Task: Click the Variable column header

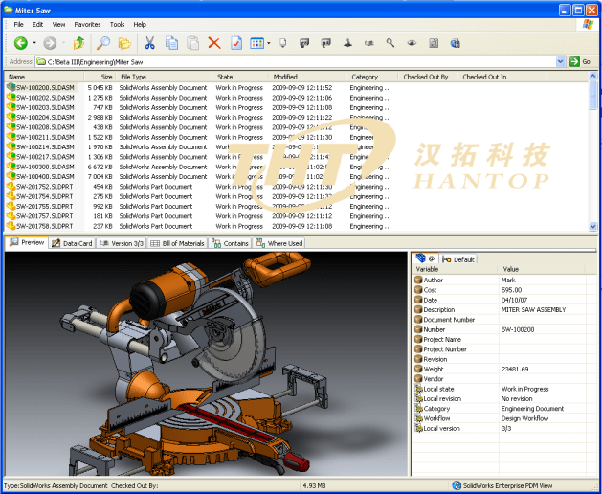Action: 456,269
